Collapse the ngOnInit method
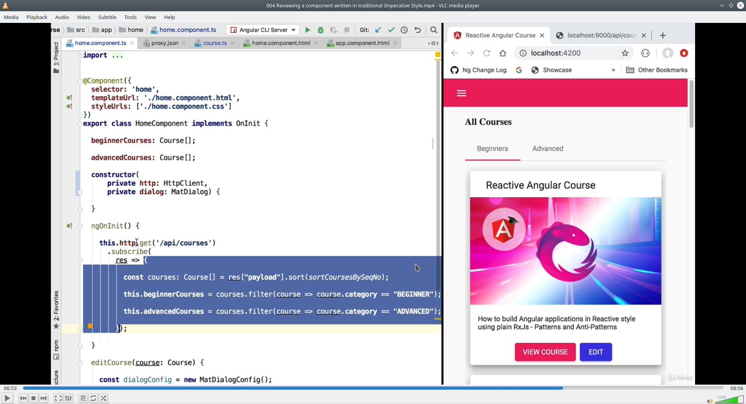Image resolution: width=746 pixels, height=404 pixels. click(80, 226)
